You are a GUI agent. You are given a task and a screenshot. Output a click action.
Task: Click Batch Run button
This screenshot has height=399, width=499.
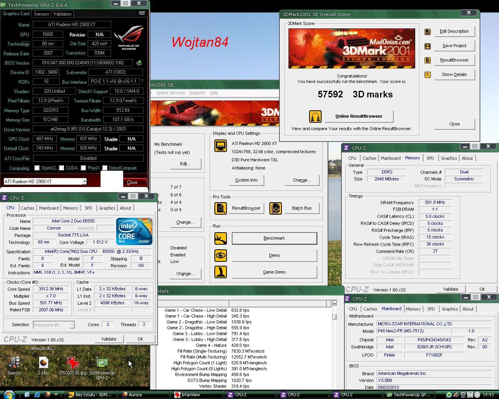[x=302, y=208]
